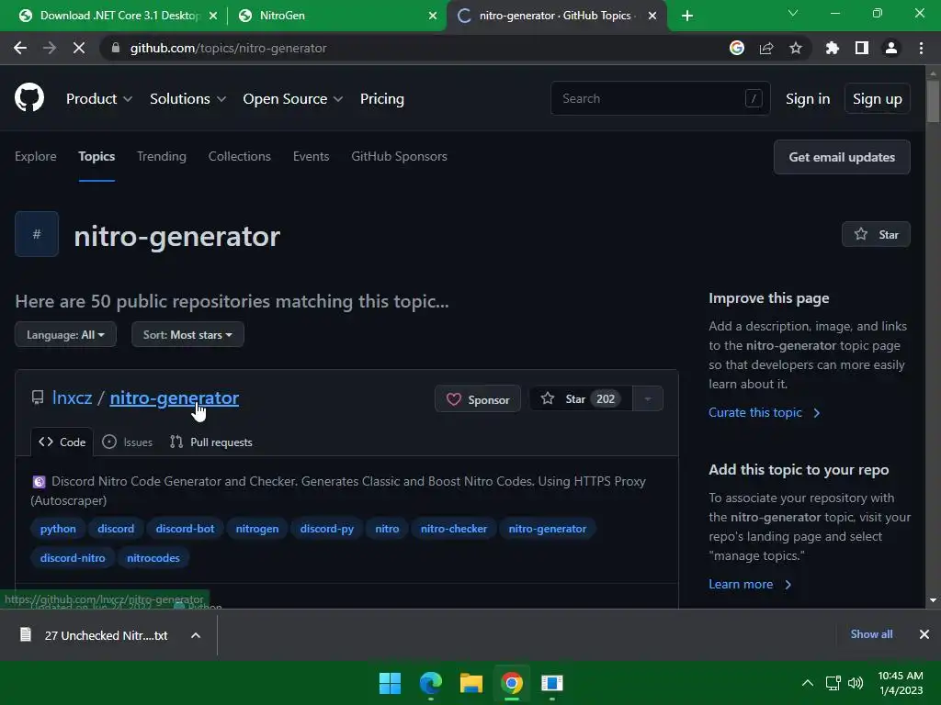Click the browser forward arrow

click(x=50, y=48)
